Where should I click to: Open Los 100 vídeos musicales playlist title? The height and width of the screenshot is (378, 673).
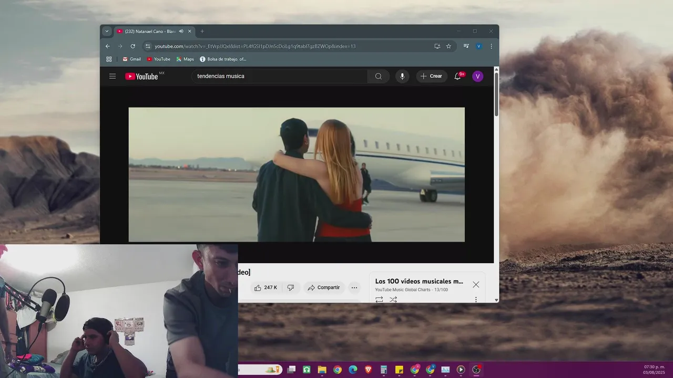point(419,281)
